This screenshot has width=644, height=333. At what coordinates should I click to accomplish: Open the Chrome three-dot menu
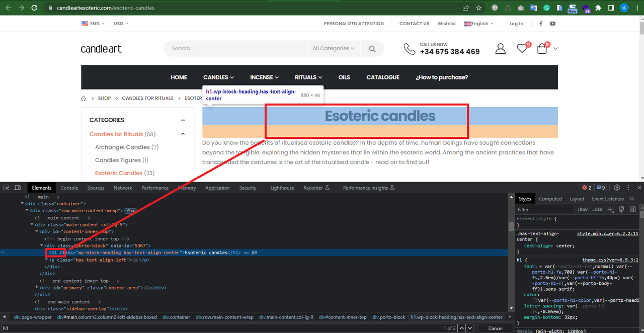[x=636, y=8]
